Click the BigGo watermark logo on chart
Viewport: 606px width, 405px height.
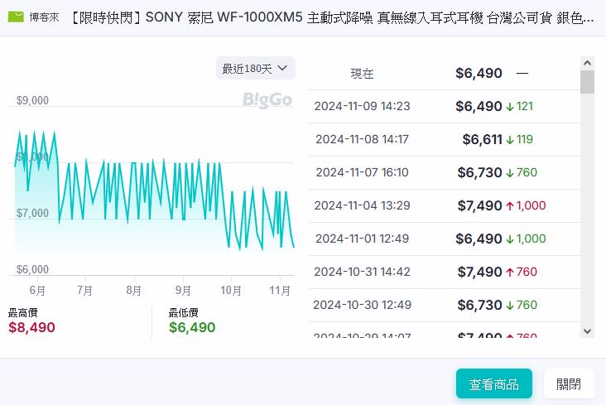click(267, 100)
